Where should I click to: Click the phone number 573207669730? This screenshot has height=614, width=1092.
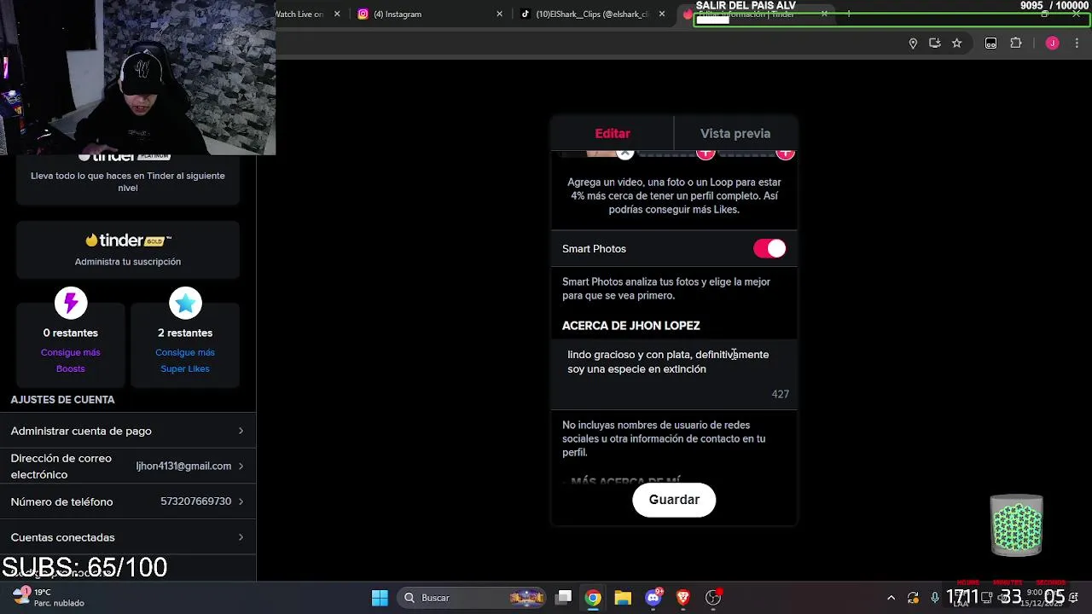[195, 501]
